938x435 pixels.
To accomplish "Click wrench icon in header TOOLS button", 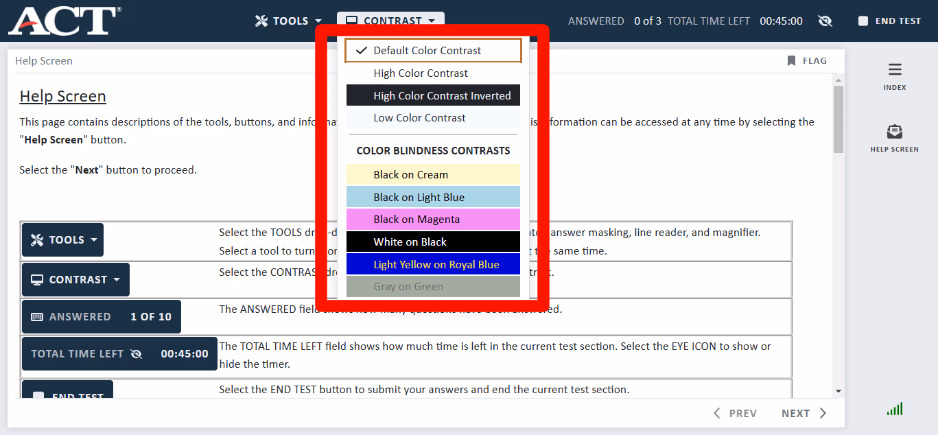I will click(x=261, y=21).
